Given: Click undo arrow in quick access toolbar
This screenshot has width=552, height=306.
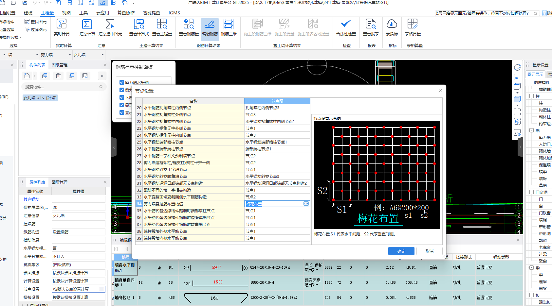Looking at the screenshot, I should 34,3.
